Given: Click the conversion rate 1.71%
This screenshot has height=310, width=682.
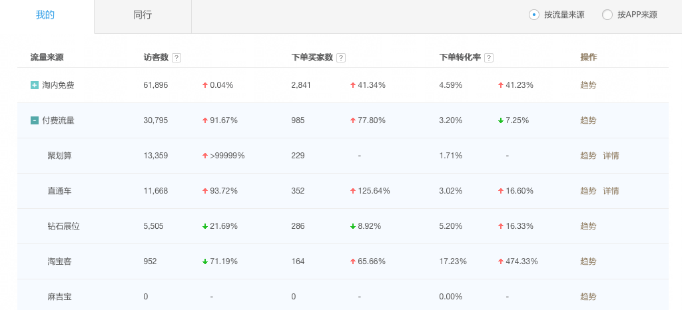Looking at the screenshot, I should click(451, 156).
